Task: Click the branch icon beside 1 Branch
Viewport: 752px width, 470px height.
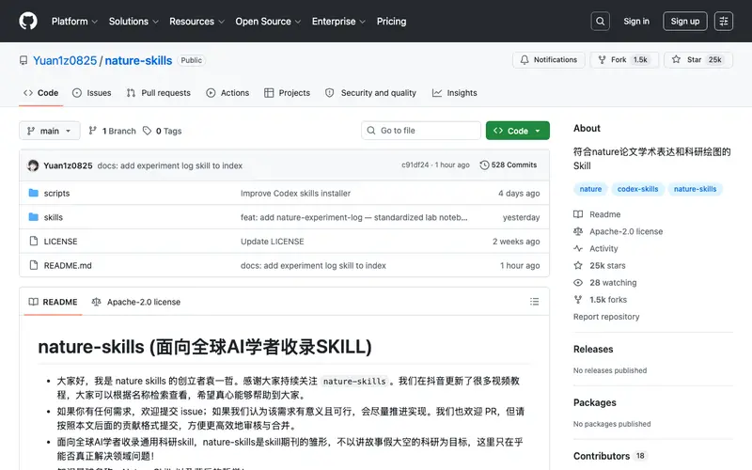Action: [x=93, y=131]
